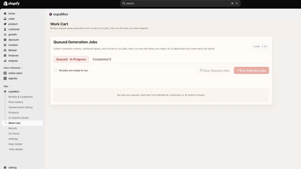Click the 0 jobs · 0 AU badge
This screenshot has height=169, width=301.
point(260,46)
